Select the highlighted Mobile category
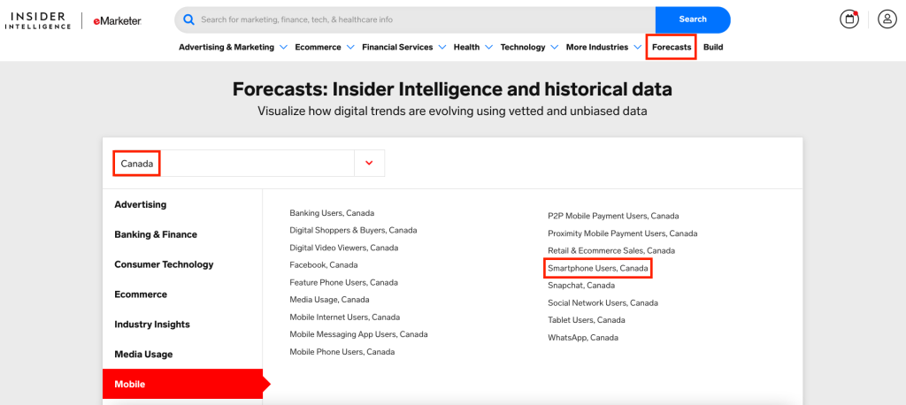 tap(182, 384)
